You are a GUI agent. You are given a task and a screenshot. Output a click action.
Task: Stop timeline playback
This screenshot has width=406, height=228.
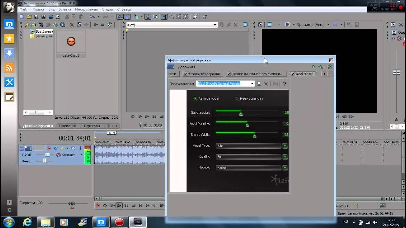pos(134,206)
